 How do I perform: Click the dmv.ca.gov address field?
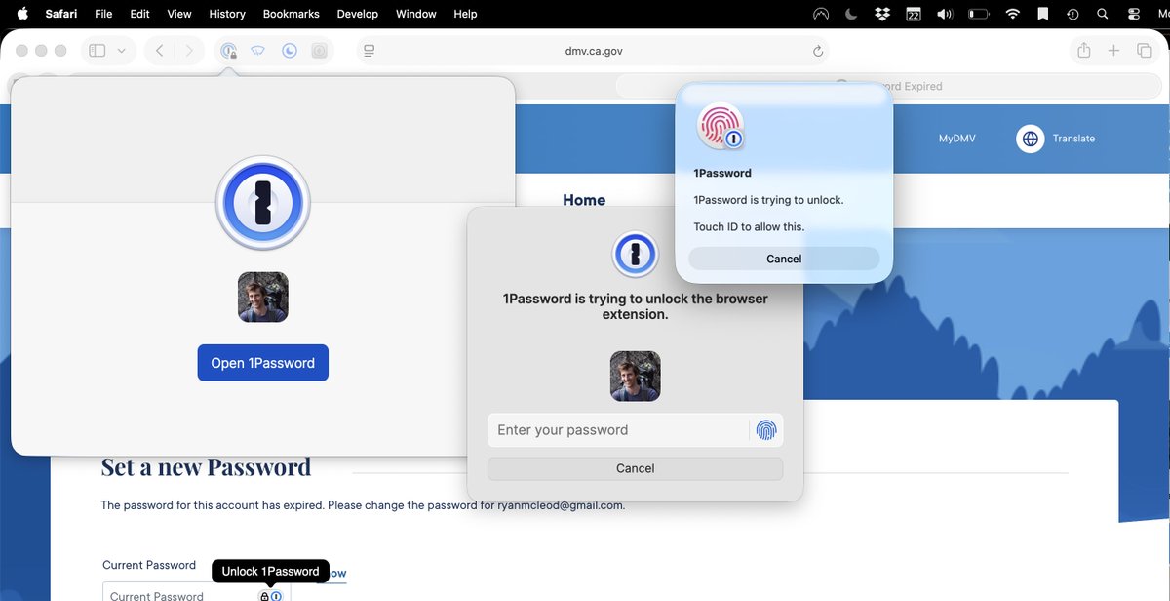[x=593, y=51]
